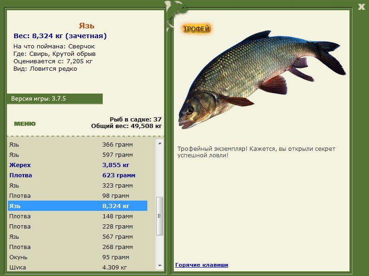Click the scroll down arrow of fish list

pyautogui.click(x=160, y=266)
